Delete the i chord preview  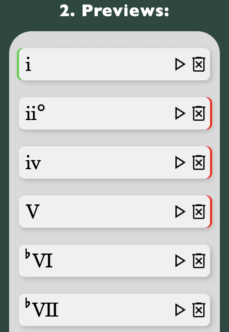point(199,64)
